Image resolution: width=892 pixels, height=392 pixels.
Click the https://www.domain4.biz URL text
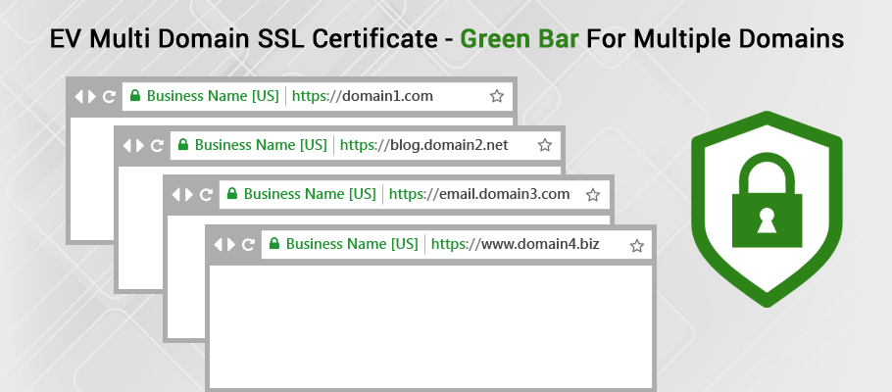coord(515,244)
